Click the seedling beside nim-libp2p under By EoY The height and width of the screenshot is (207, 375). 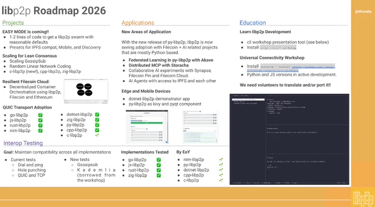click(x=221, y=160)
